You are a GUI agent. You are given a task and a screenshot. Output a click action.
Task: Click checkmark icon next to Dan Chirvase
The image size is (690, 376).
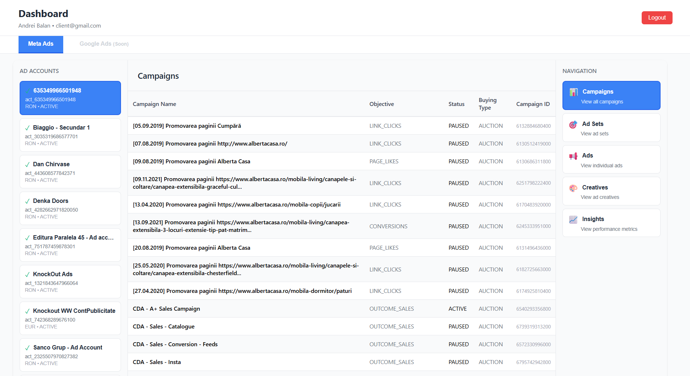27,165
